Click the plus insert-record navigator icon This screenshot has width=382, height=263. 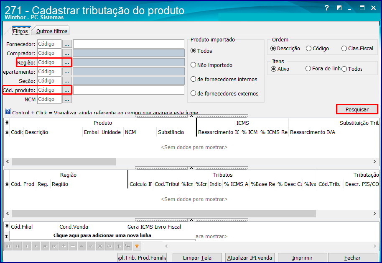pyautogui.click(x=64, y=246)
